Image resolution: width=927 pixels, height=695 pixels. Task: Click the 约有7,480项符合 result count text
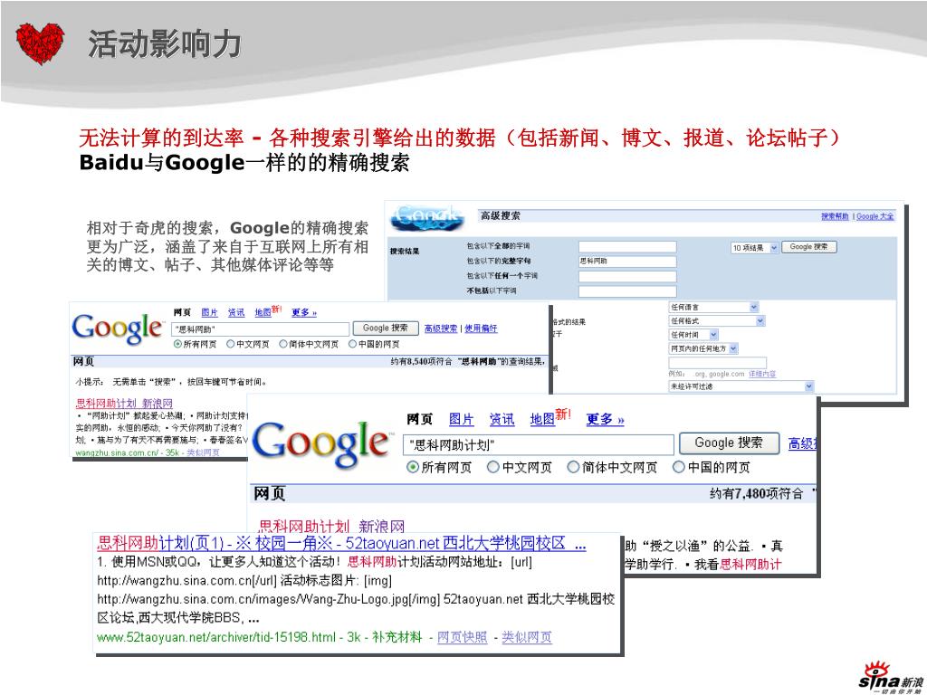(757, 493)
